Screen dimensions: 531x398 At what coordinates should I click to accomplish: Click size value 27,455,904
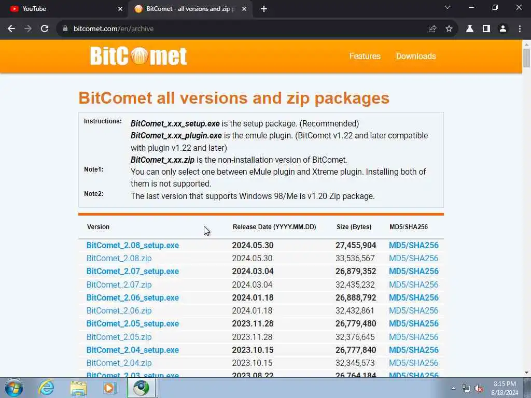tap(356, 245)
